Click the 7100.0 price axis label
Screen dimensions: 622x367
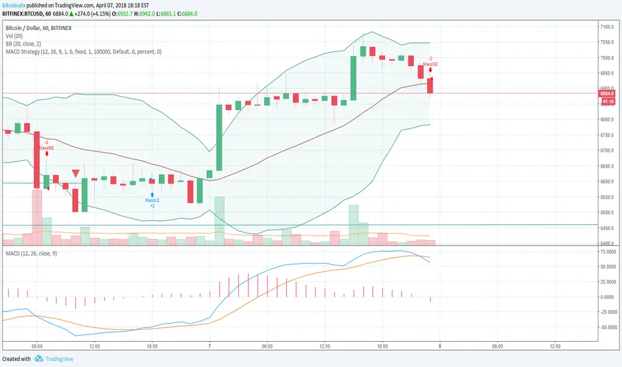tap(607, 27)
